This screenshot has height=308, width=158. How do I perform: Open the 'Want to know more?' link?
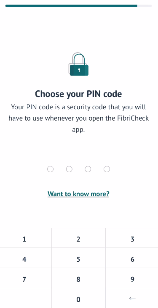pos(78,194)
